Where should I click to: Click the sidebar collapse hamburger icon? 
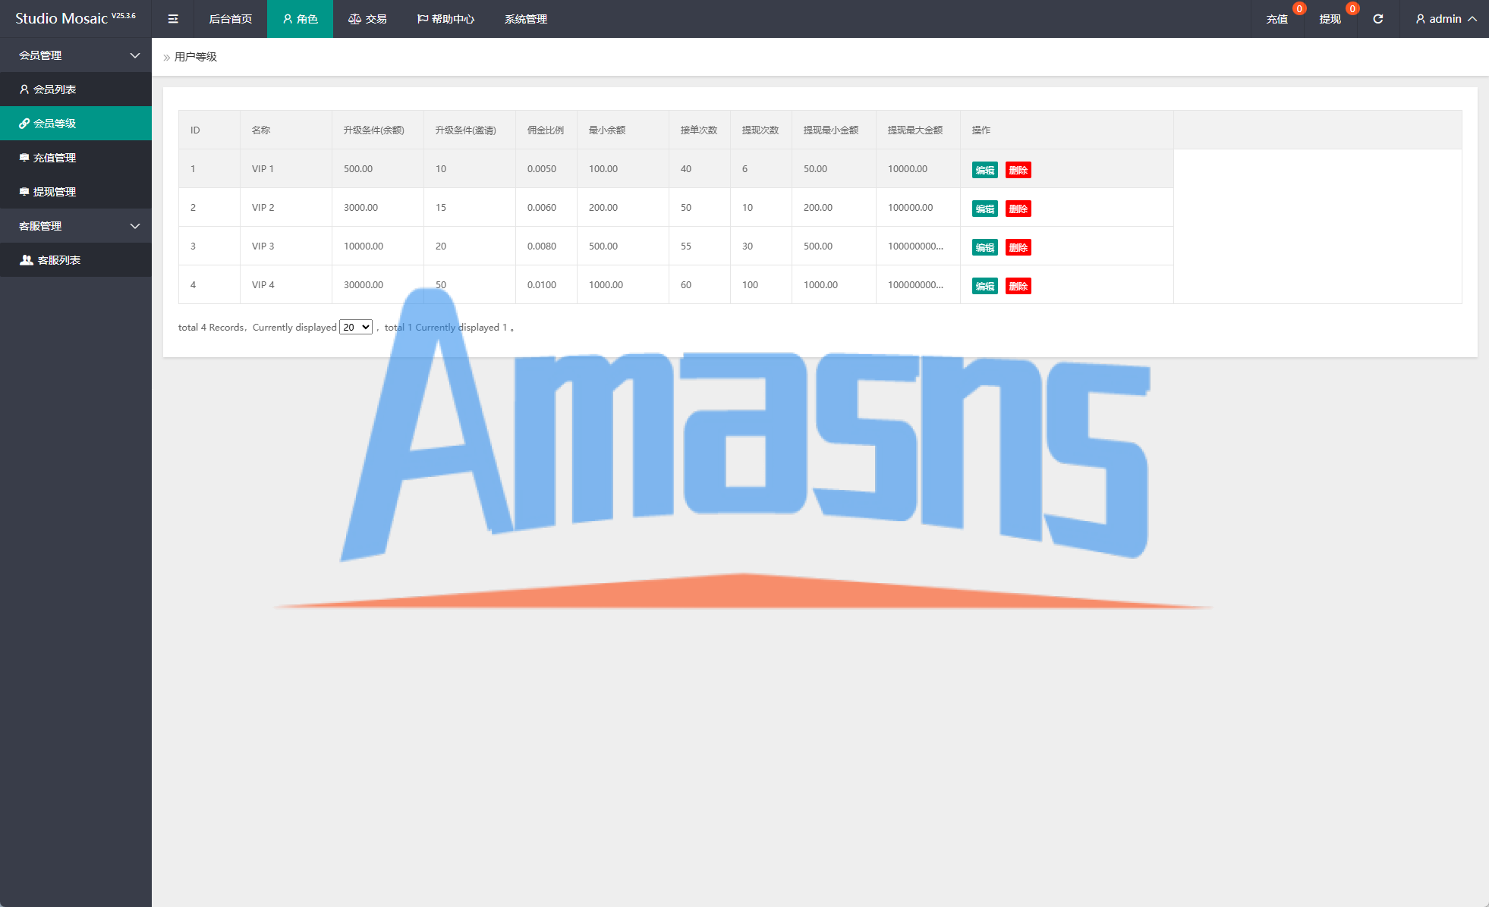coord(173,19)
